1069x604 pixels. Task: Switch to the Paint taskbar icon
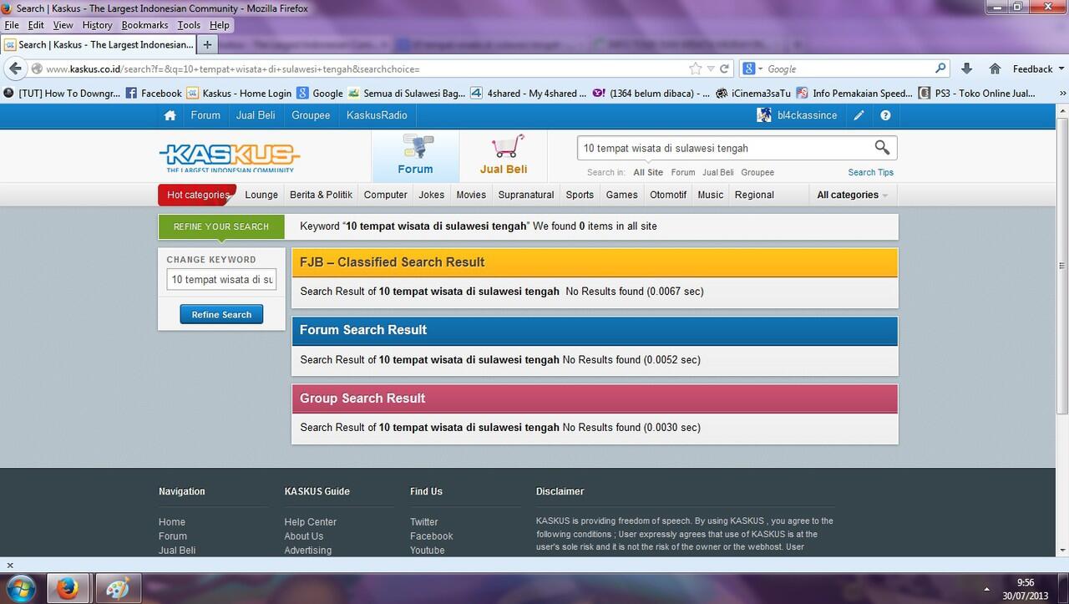tap(118, 589)
